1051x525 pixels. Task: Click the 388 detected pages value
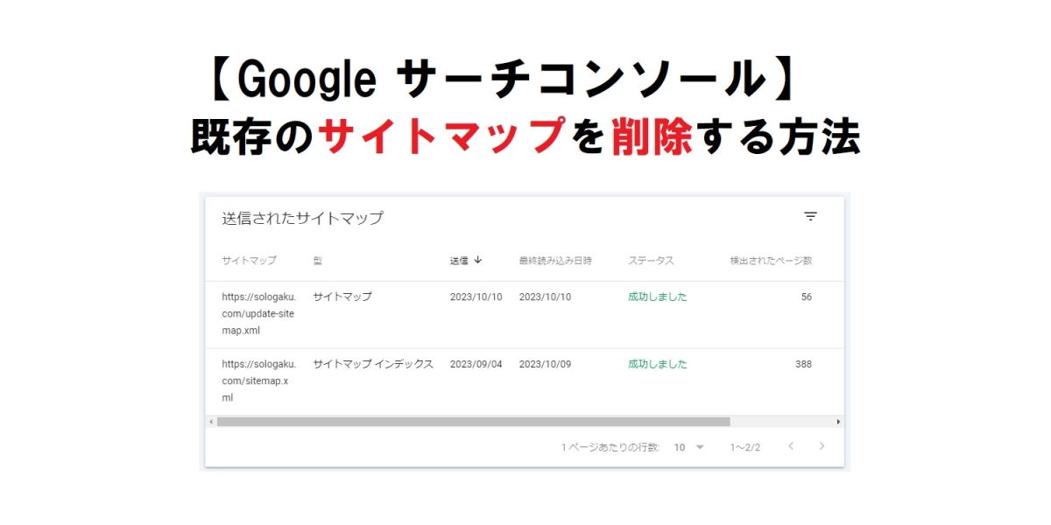pos(803,364)
